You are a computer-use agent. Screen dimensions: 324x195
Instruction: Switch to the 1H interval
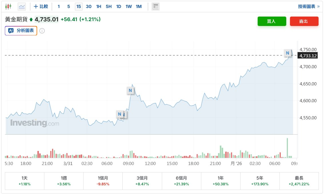point(99,6)
